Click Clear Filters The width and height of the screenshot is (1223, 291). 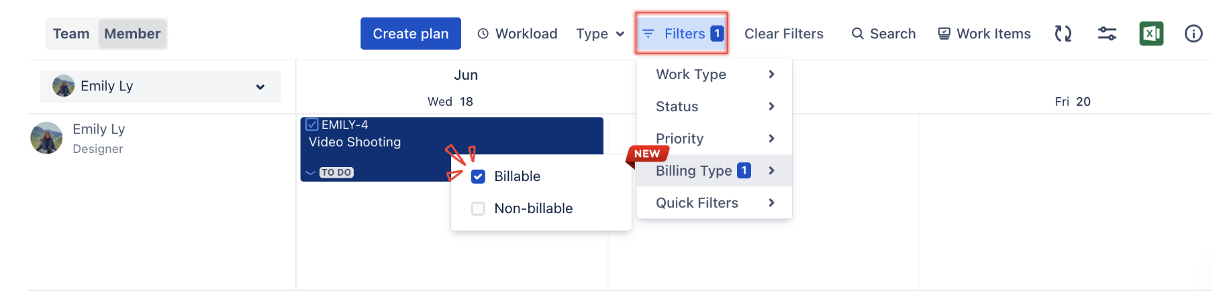(783, 34)
